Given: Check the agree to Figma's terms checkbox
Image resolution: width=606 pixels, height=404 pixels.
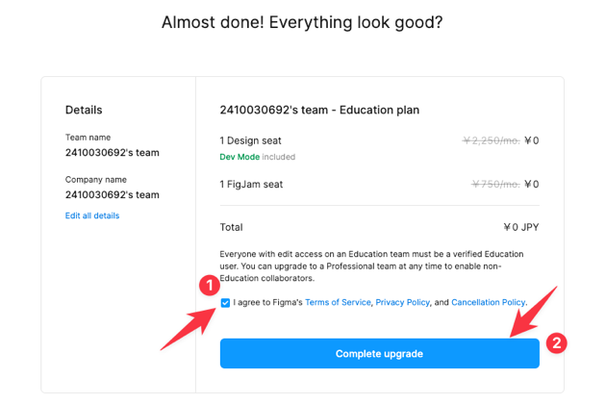Looking at the screenshot, I should pyautogui.click(x=225, y=303).
